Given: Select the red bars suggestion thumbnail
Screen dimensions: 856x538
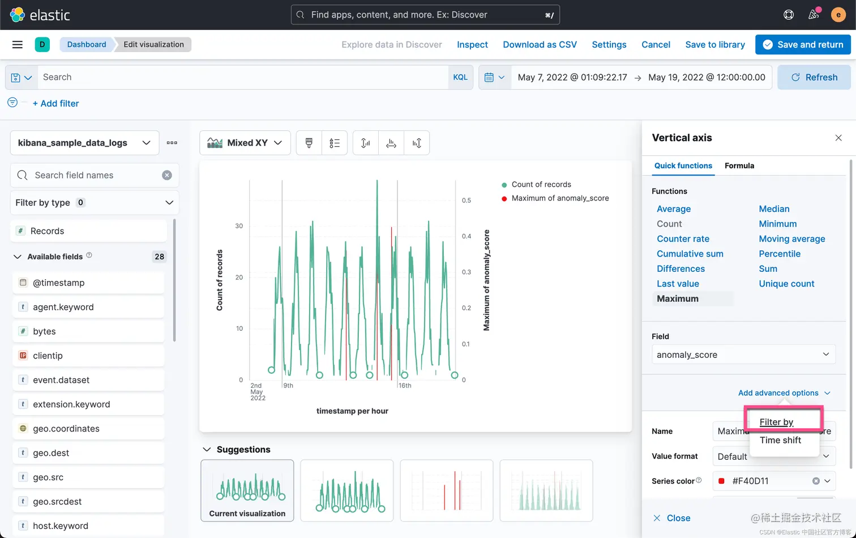Looking at the screenshot, I should click(x=446, y=490).
